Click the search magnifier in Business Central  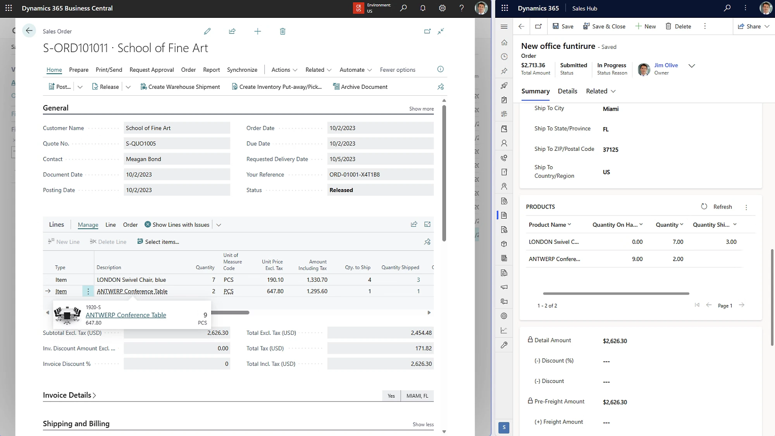pyautogui.click(x=403, y=8)
